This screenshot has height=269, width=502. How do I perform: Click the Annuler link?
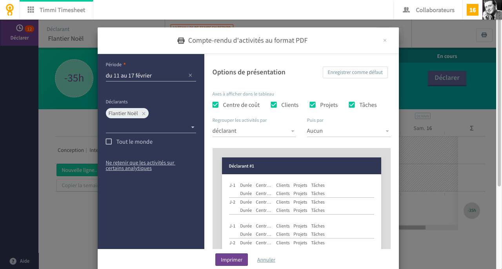[266, 260]
